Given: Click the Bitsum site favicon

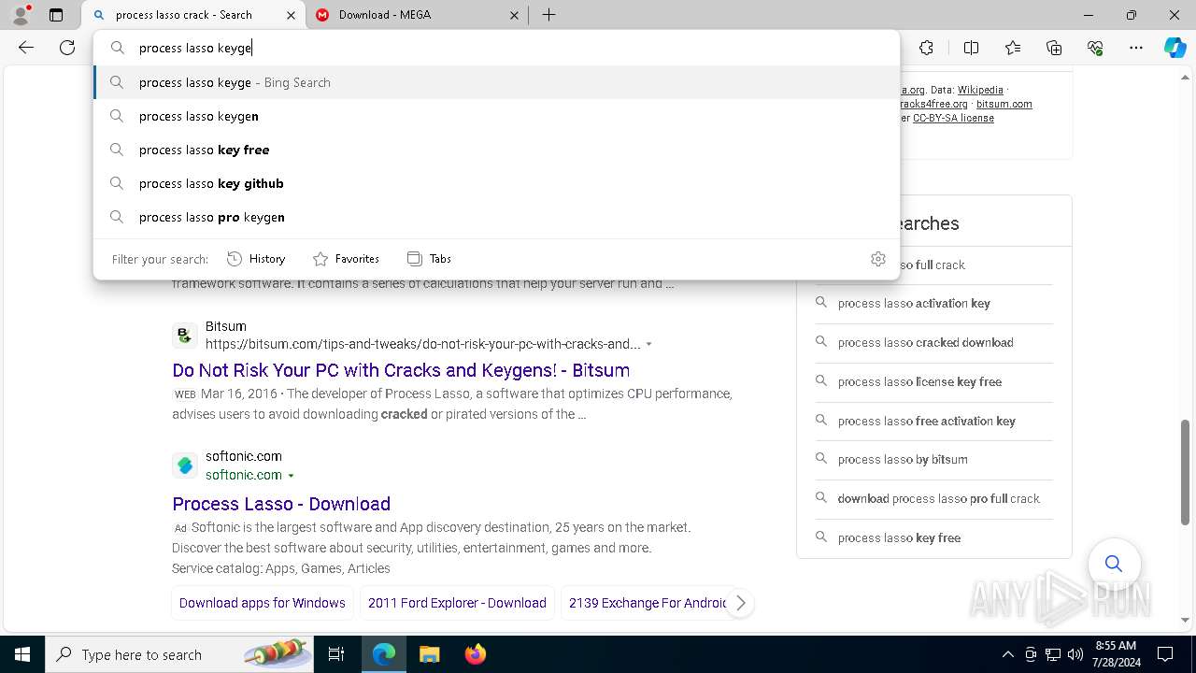Looking at the screenshot, I should click(x=185, y=336).
